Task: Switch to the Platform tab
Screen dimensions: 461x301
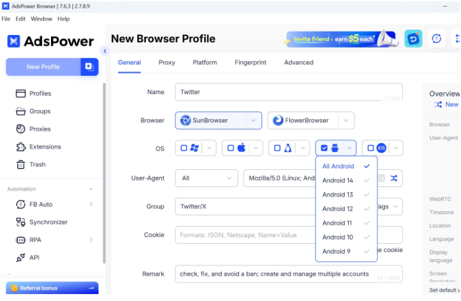Action: (205, 62)
